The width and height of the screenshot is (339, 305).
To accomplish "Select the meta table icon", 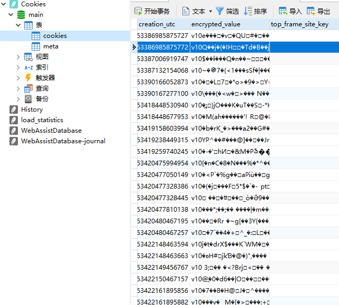I will (36, 46).
